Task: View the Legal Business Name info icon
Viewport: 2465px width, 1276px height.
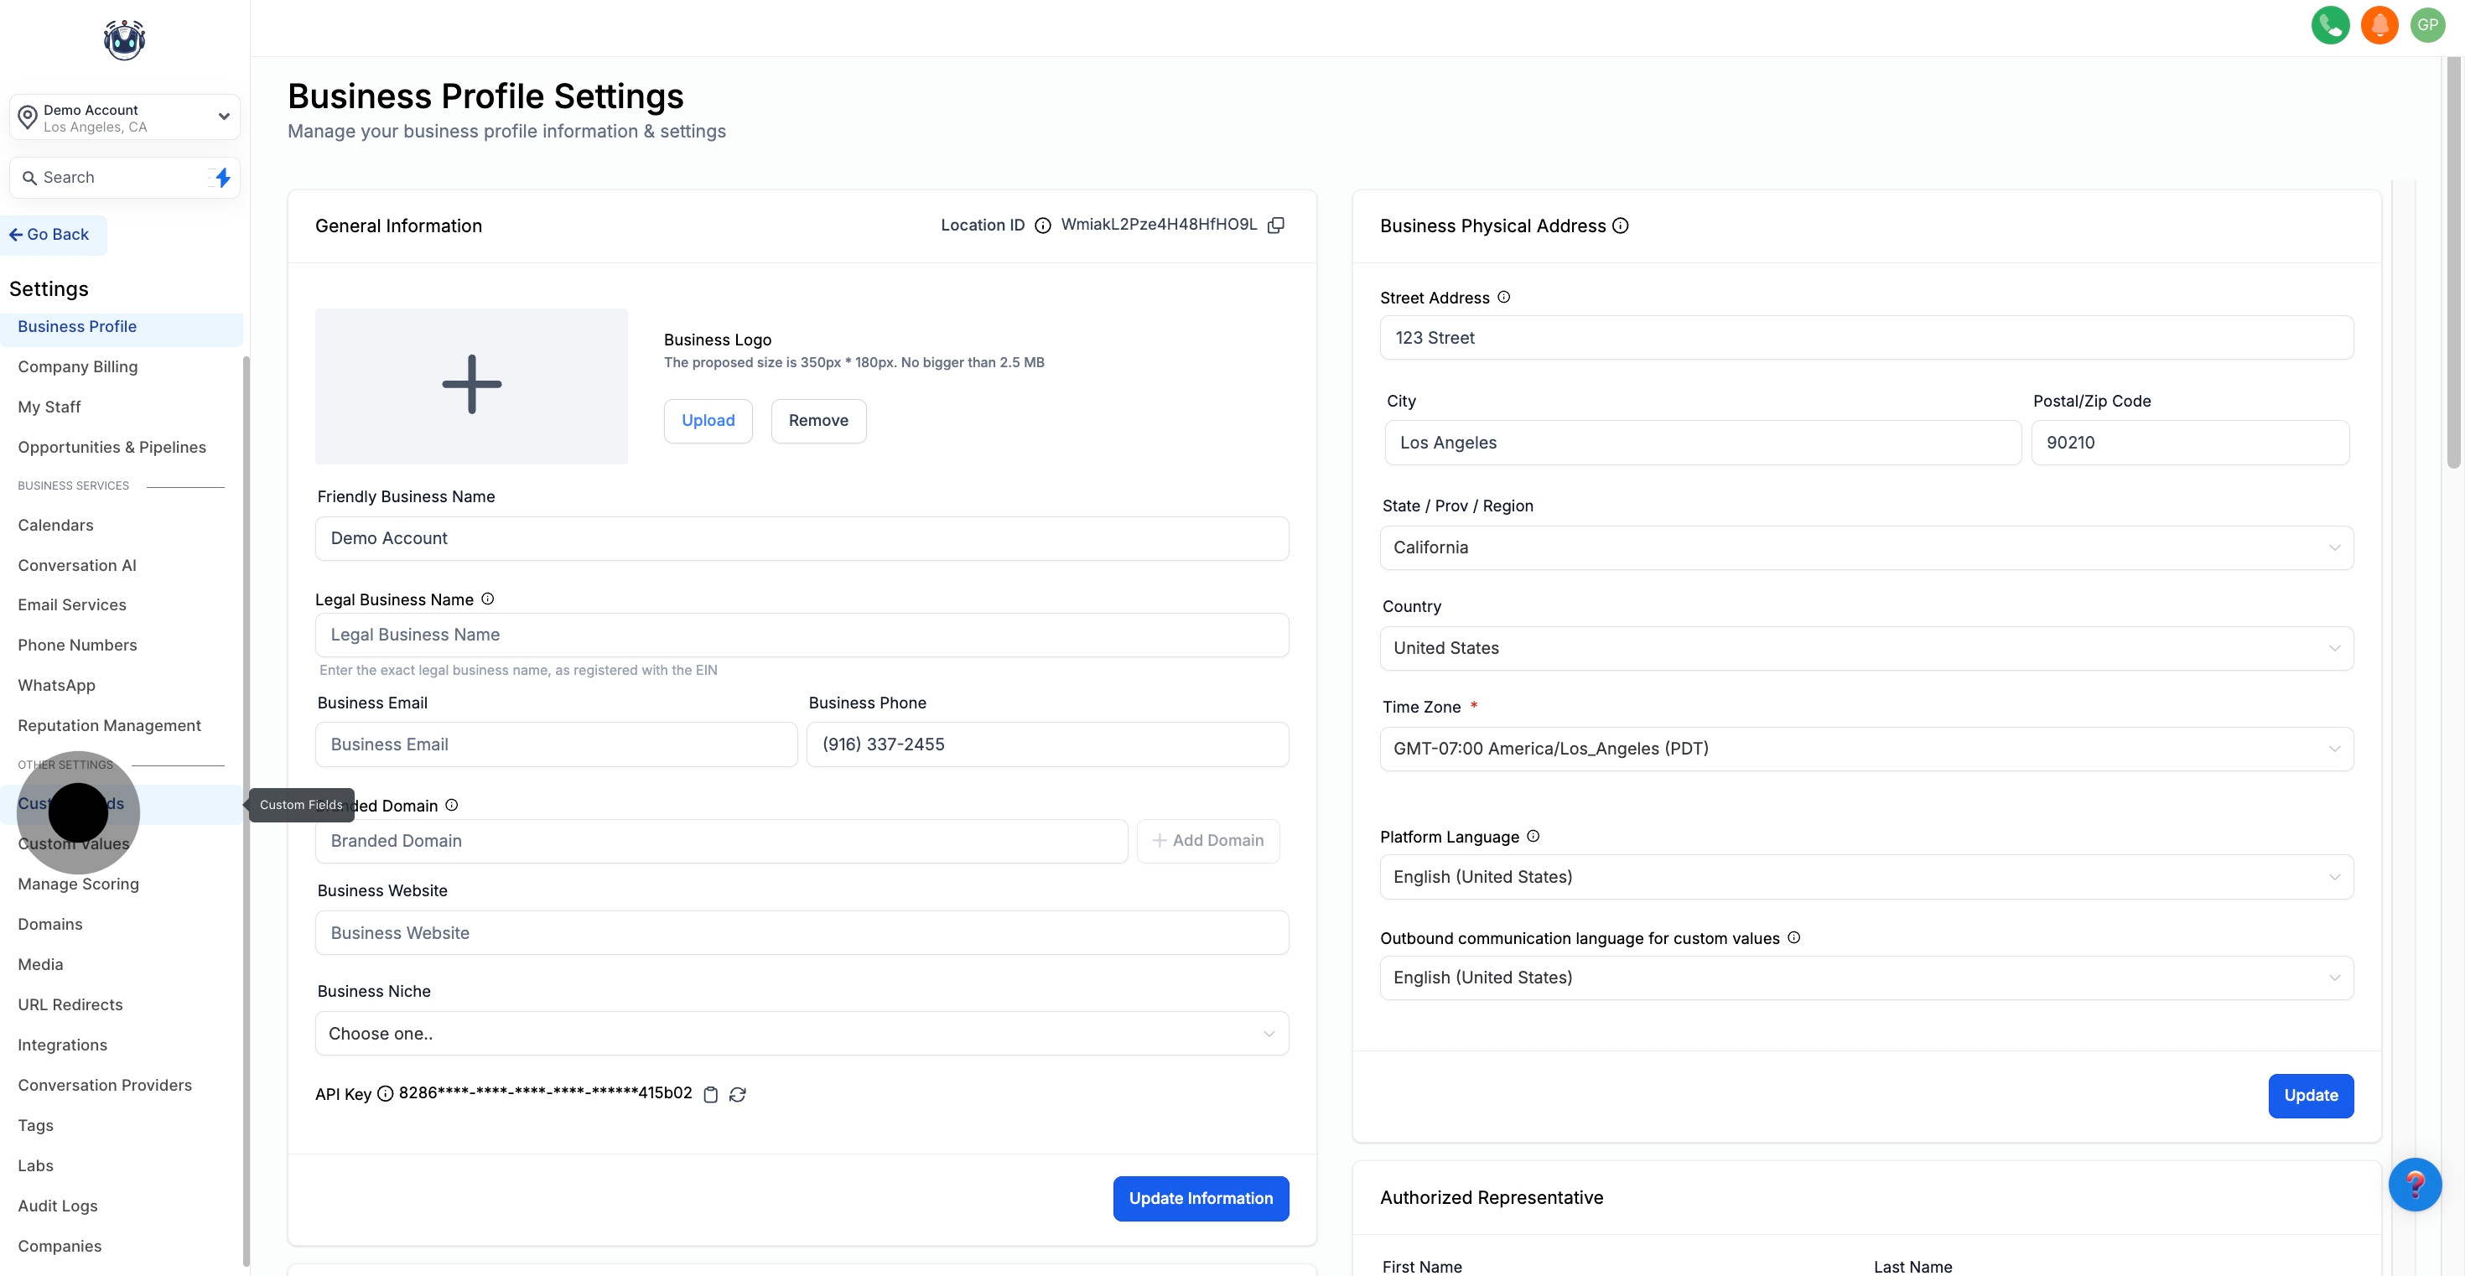Action: pyautogui.click(x=487, y=599)
